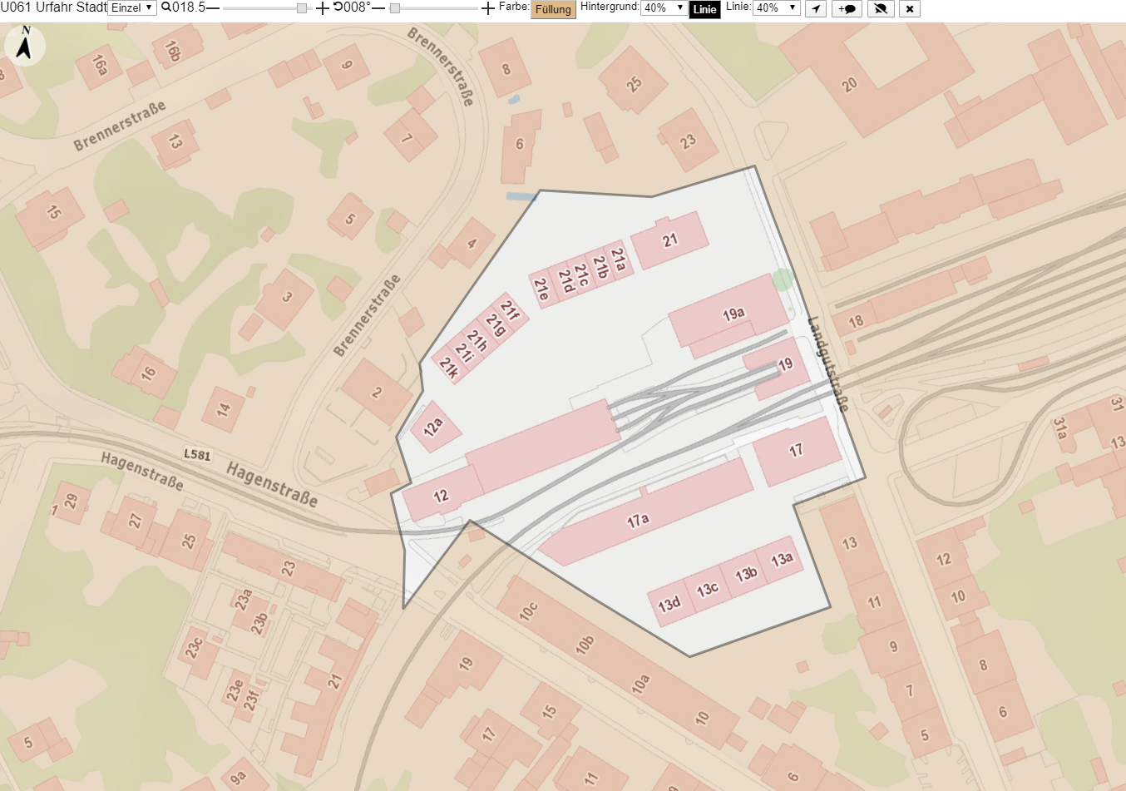Click the rotation arrow reset icon
Screen dimensions: 1126x791
click(x=338, y=7)
